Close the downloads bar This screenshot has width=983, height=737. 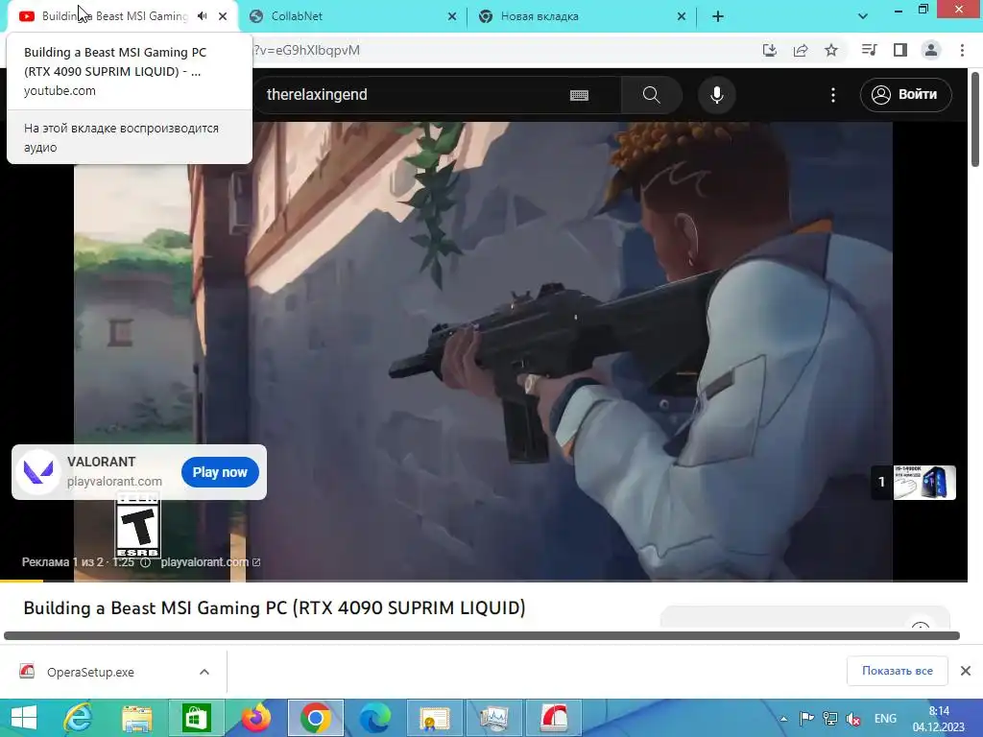tap(966, 671)
